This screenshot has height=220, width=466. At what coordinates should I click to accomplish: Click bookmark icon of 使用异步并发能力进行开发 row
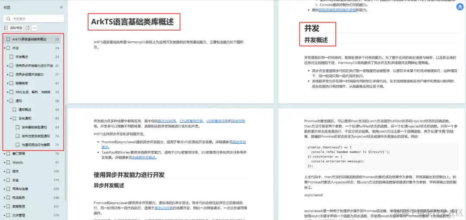11,65
